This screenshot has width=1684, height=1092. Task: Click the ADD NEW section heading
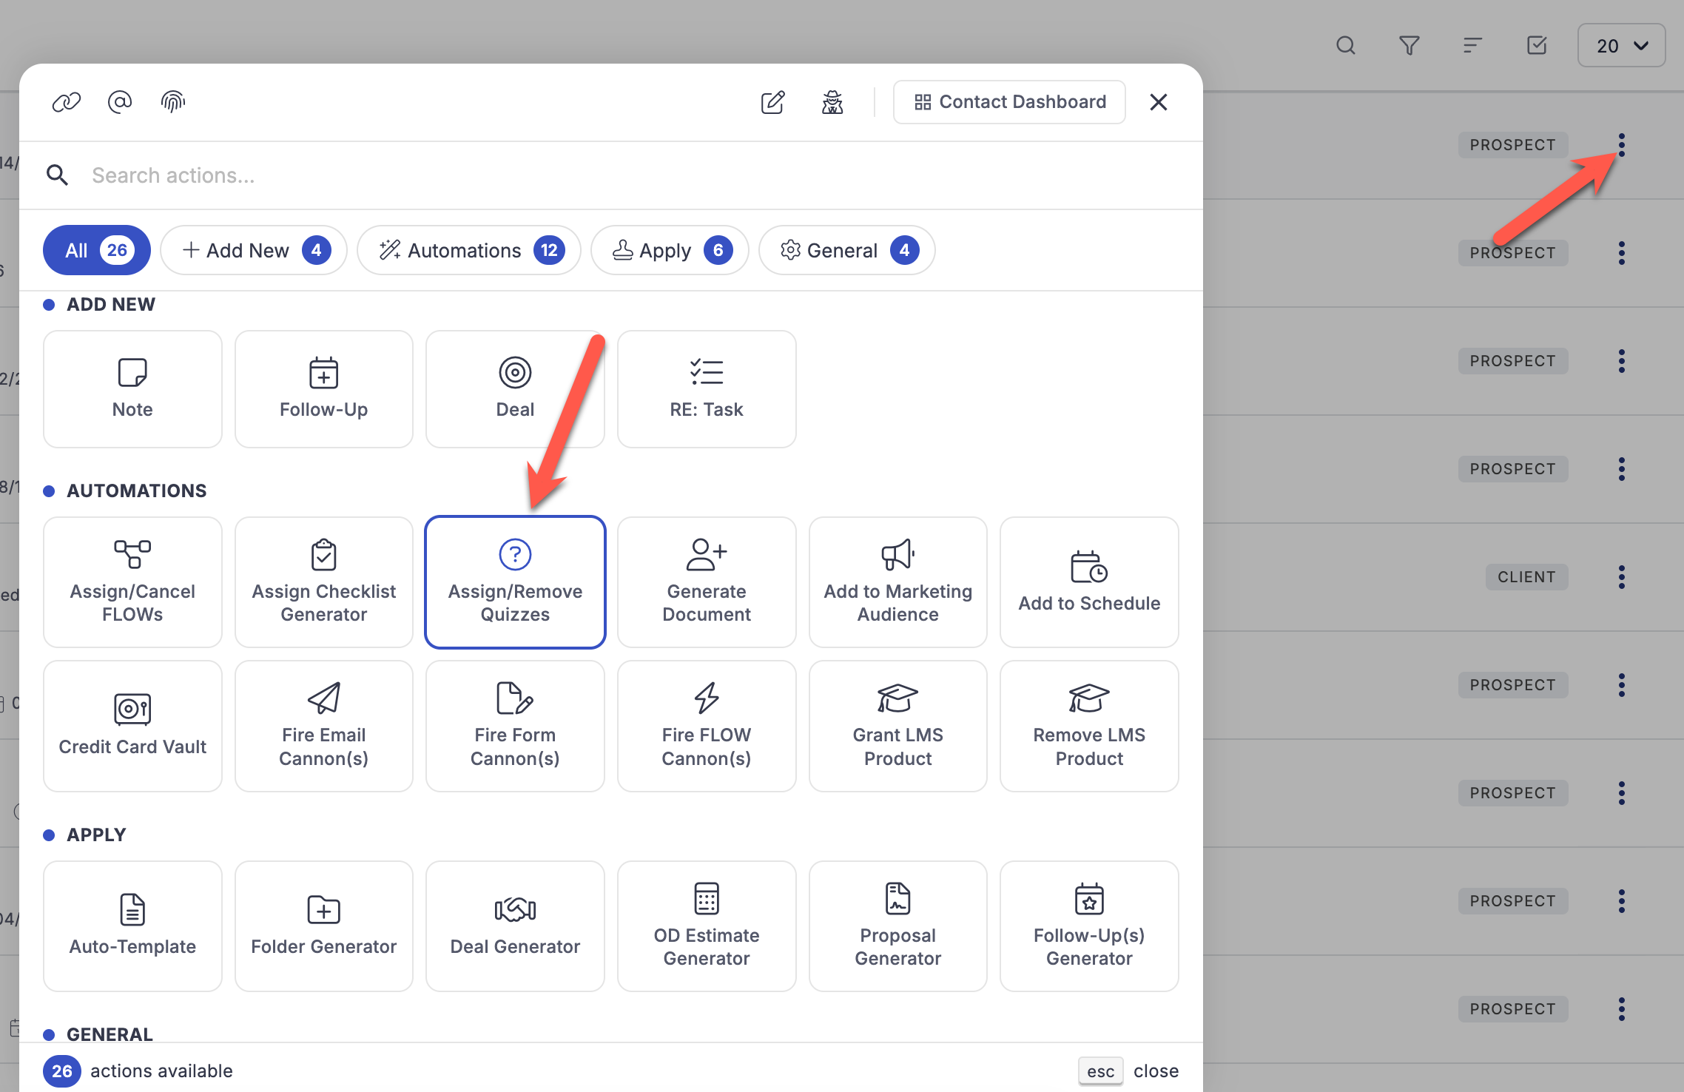click(111, 305)
